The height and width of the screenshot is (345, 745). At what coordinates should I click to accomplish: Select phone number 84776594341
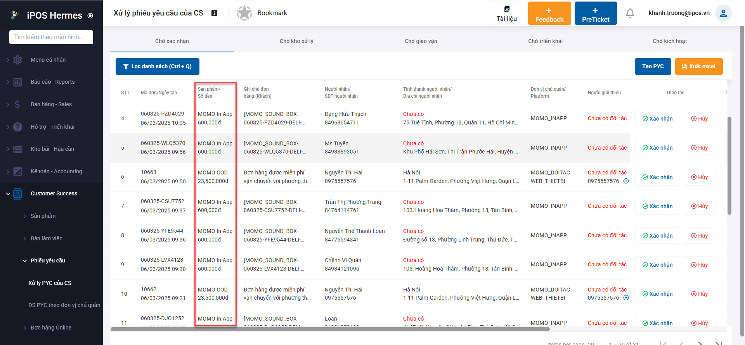[x=342, y=240]
